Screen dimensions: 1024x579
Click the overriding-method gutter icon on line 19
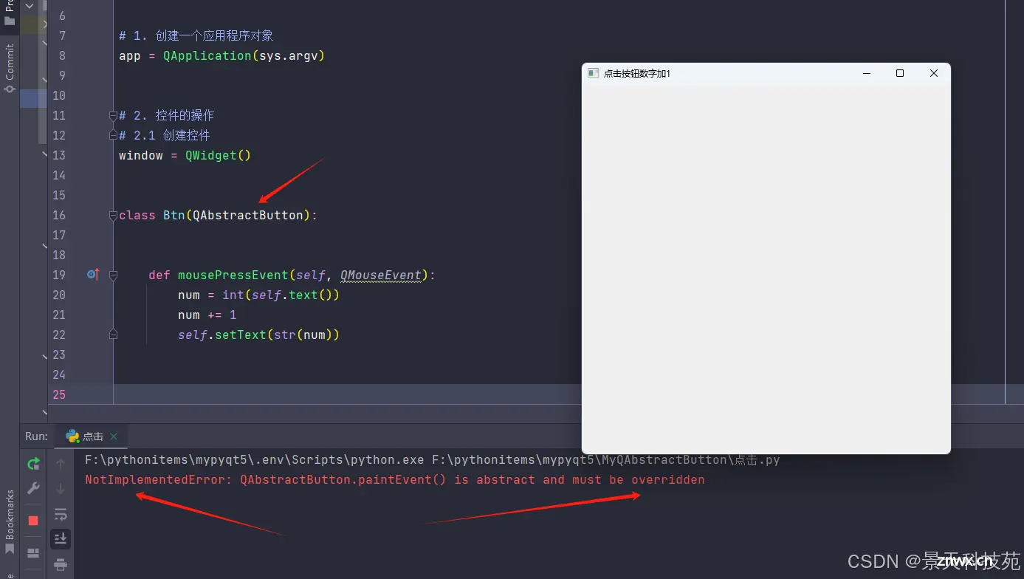tap(93, 275)
